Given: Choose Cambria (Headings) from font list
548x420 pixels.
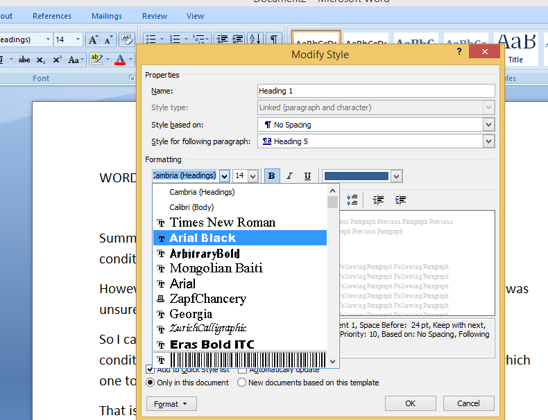Looking at the screenshot, I should click(x=240, y=192).
